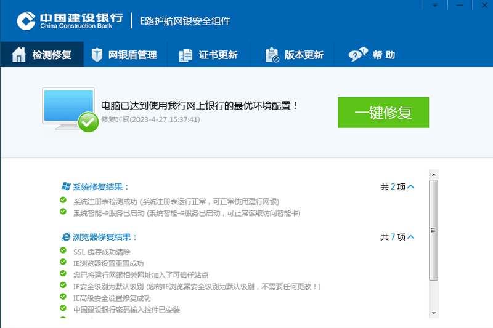Click check icon for 系统注册表检测成功

pyautogui.click(x=63, y=200)
